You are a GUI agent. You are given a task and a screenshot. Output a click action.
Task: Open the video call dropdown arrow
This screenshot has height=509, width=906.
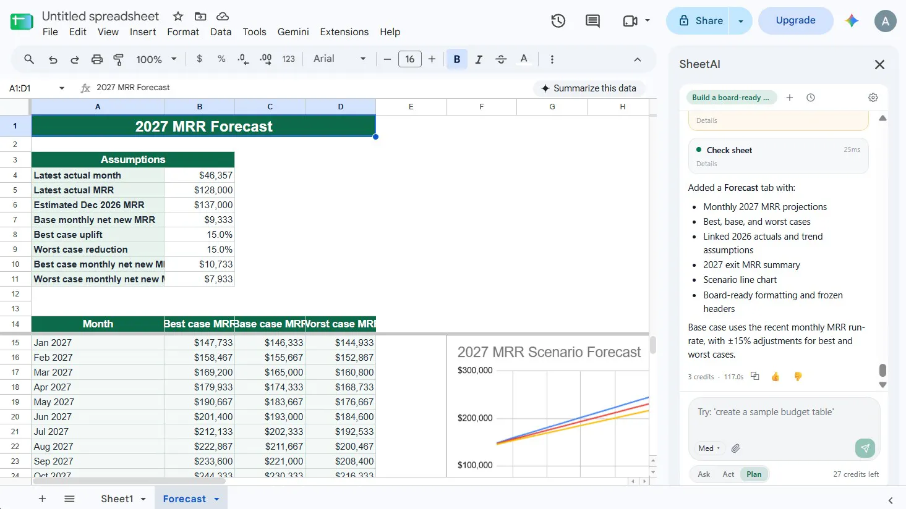647,20
